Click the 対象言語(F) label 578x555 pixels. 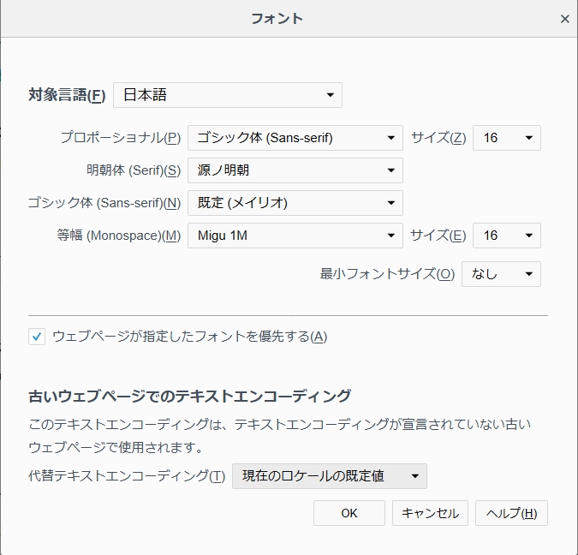67,95
